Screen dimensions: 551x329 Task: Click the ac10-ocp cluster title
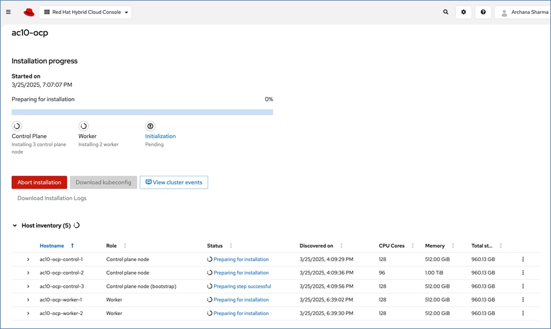(x=30, y=33)
